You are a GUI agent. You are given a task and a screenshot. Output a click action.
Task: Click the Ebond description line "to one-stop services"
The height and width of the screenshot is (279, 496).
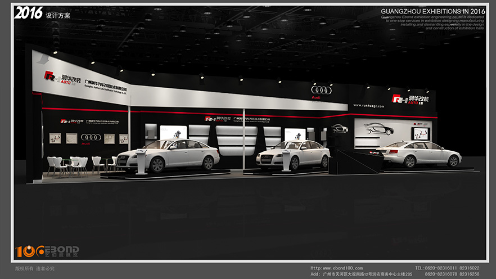(x=435, y=21)
